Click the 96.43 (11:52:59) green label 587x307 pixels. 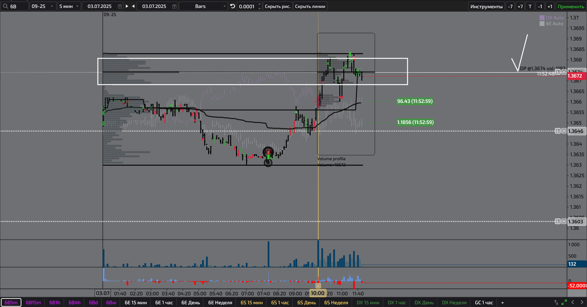pos(415,101)
